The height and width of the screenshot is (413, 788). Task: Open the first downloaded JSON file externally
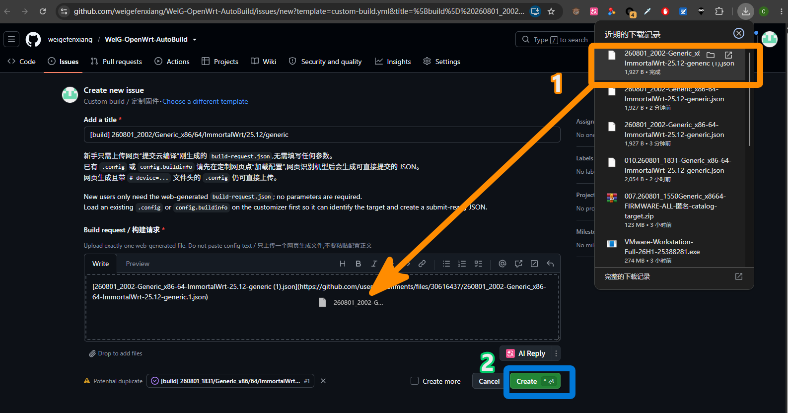[x=728, y=55]
